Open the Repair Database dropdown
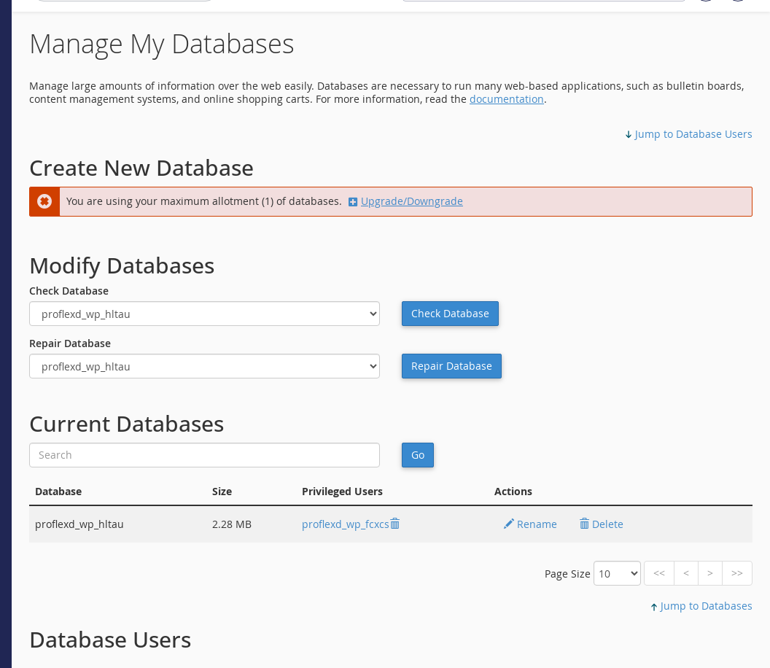770x668 pixels. pyautogui.click(x=204, y=366)
